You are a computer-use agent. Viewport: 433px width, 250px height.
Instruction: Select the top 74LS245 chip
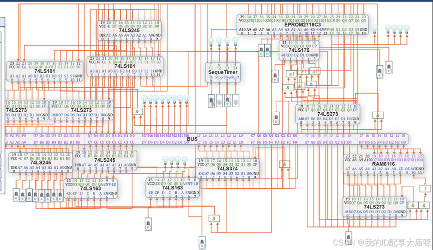pyautogui.click(x=129, y=30)
